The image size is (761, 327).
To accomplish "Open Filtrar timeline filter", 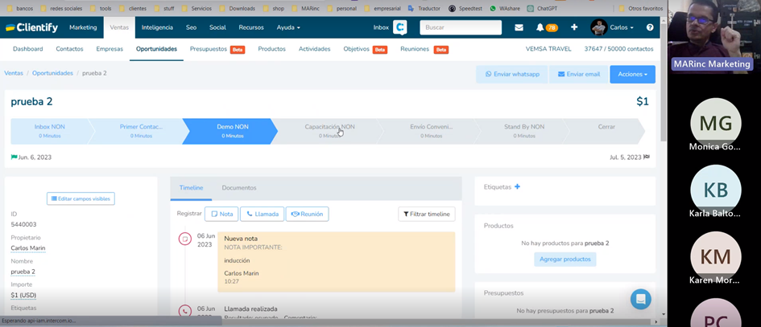I will (427, 214).
